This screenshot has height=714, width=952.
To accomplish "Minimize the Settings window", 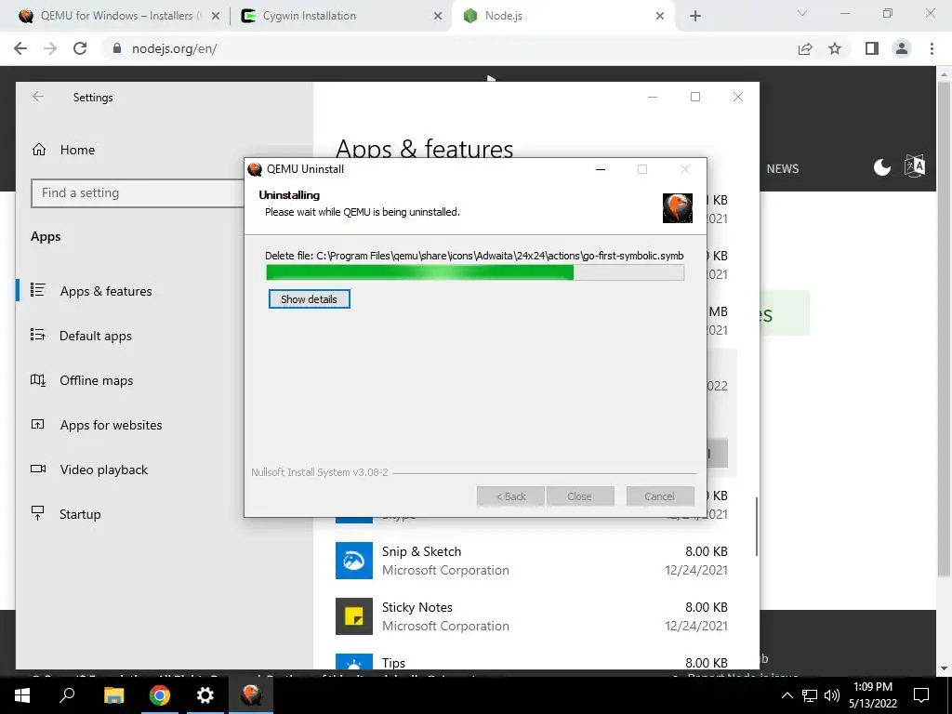I will pyautogui.click(x=653, y=97).
